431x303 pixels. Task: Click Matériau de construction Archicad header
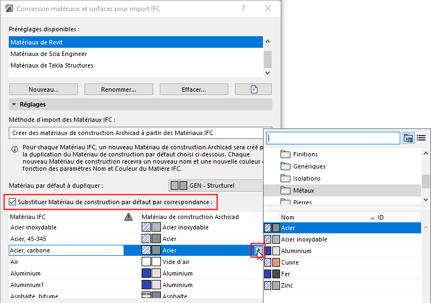197,217
